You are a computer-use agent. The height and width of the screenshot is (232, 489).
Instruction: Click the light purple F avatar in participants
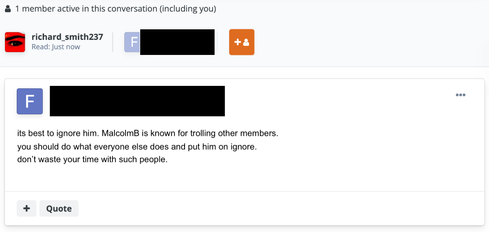[x=132, y=42]
